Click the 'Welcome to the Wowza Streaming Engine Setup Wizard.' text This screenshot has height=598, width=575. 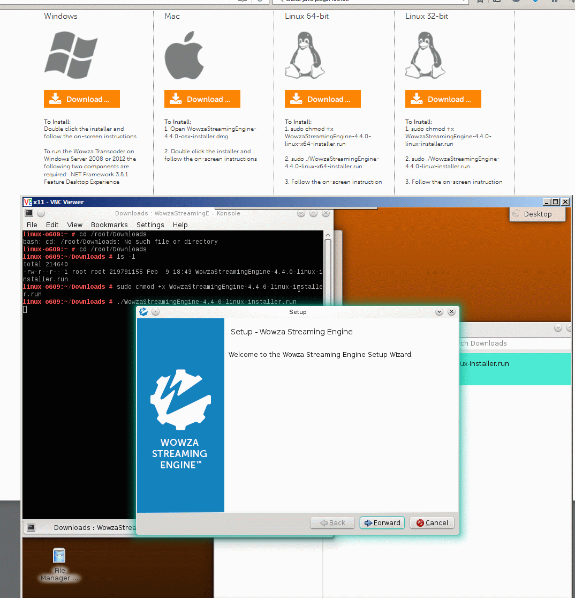tap(321, 355)
